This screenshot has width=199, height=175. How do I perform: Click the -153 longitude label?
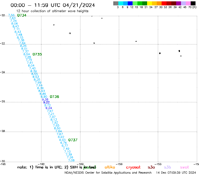pyautogui.click(x=158, y=164)
